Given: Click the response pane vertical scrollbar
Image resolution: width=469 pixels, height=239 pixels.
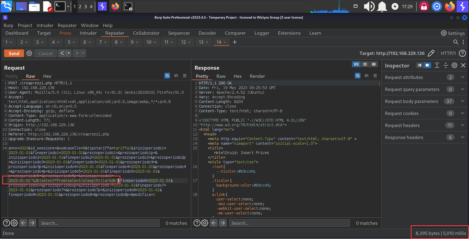Looking at the screenshot, I should tap(379, 84).
